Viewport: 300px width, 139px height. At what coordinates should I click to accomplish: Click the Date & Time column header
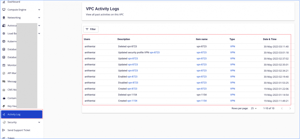click(270, 39)
